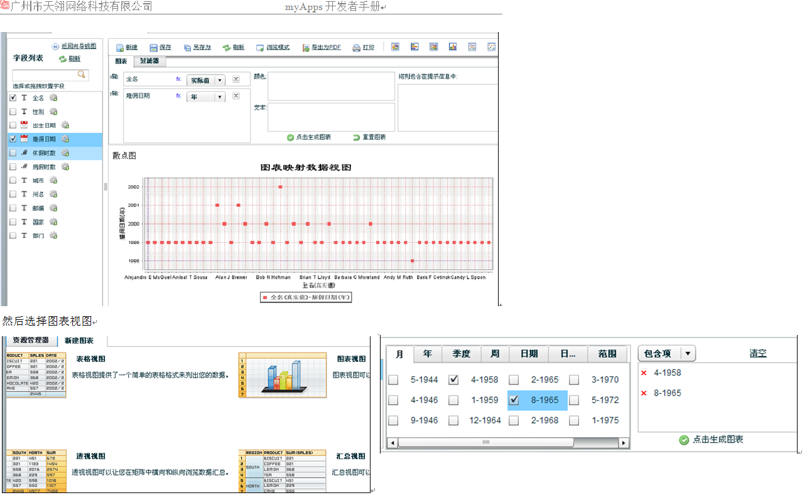
Task: Check the 国家 field checkbox
Action: click(13, 222)
